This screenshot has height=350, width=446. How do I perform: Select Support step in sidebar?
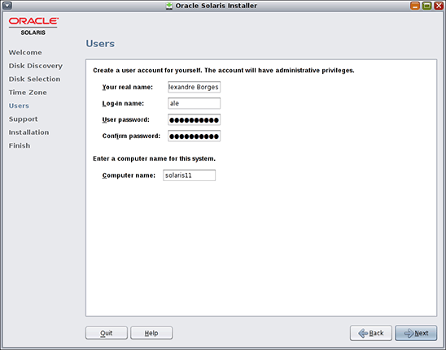point(23,119)
